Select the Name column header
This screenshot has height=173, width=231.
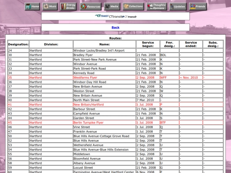click(x=104, y=44)
